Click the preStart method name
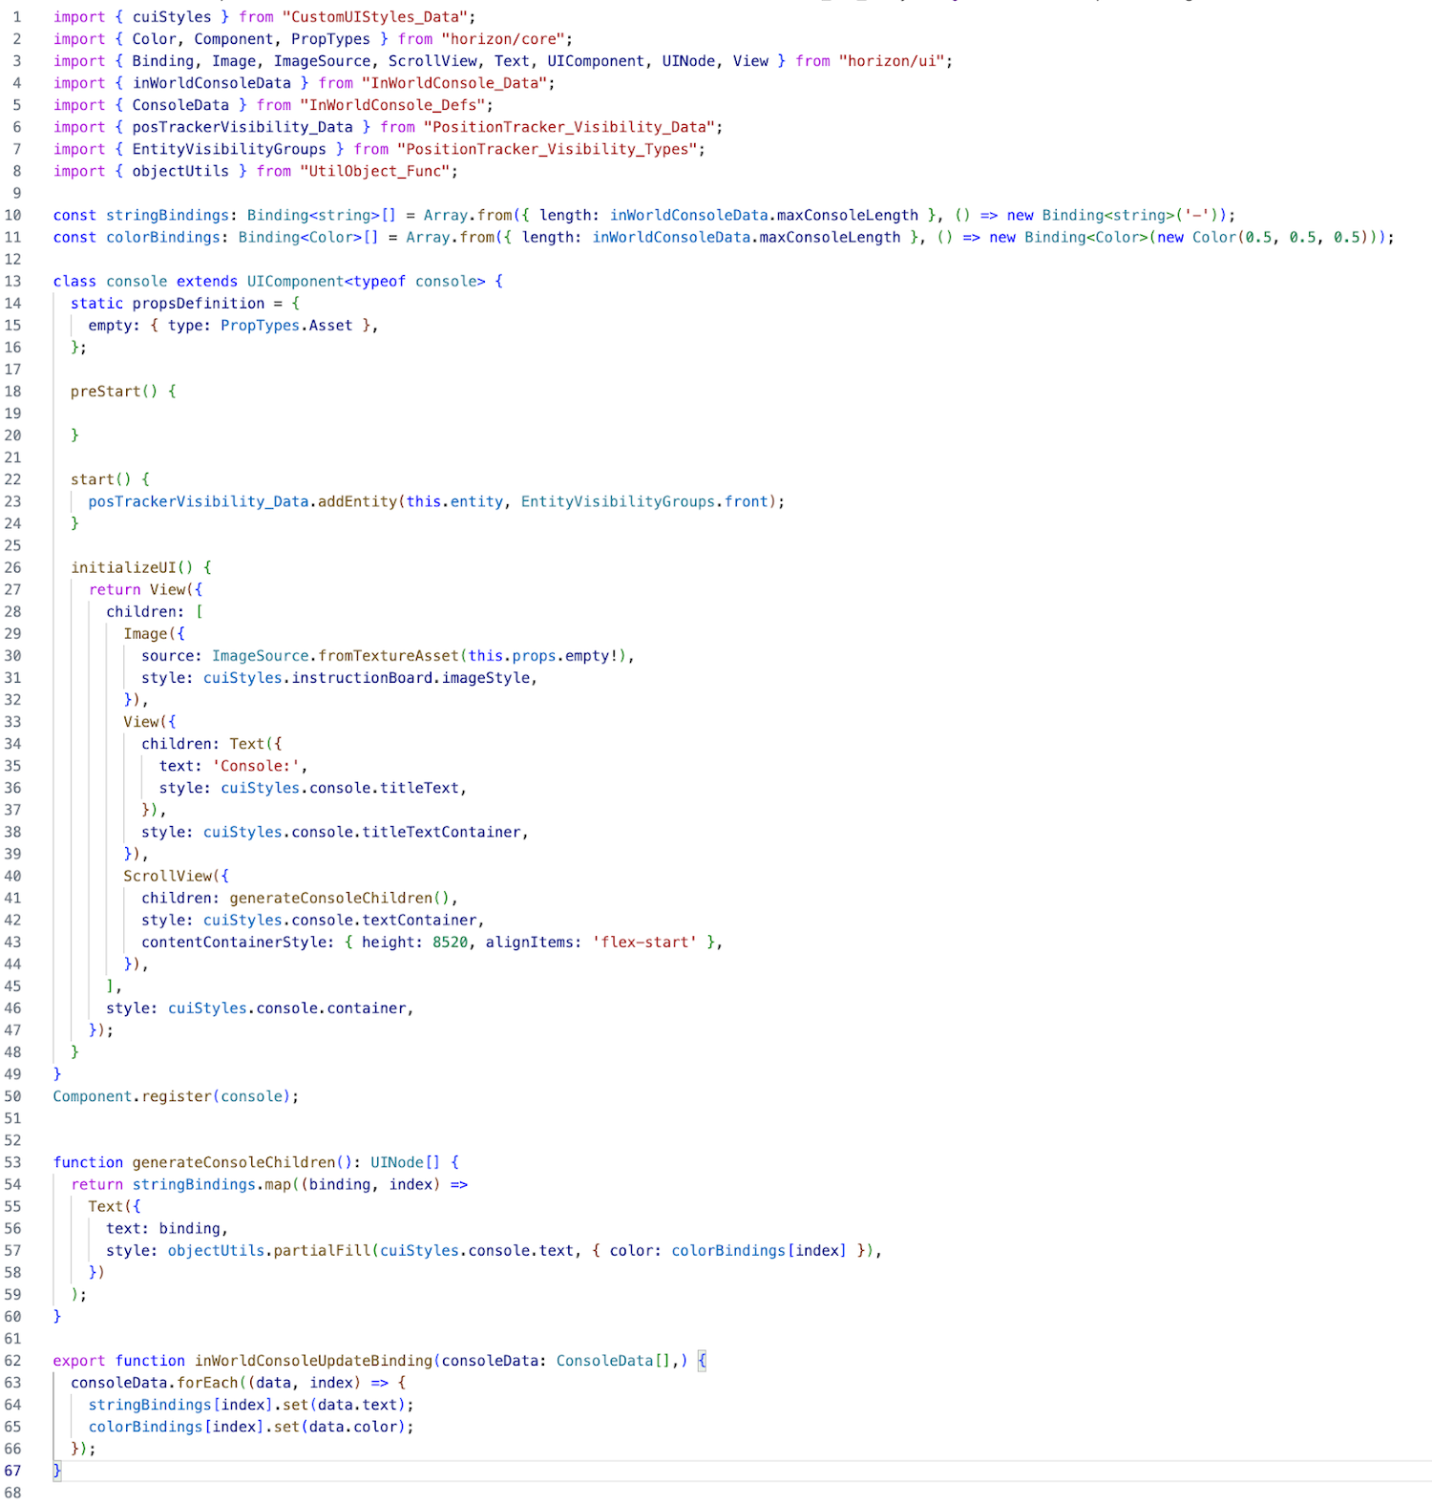The width and height of the screenshot is (1432, 1505). coord(106,391)
